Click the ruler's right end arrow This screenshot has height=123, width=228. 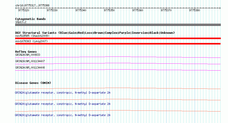[x=220, y=8]
